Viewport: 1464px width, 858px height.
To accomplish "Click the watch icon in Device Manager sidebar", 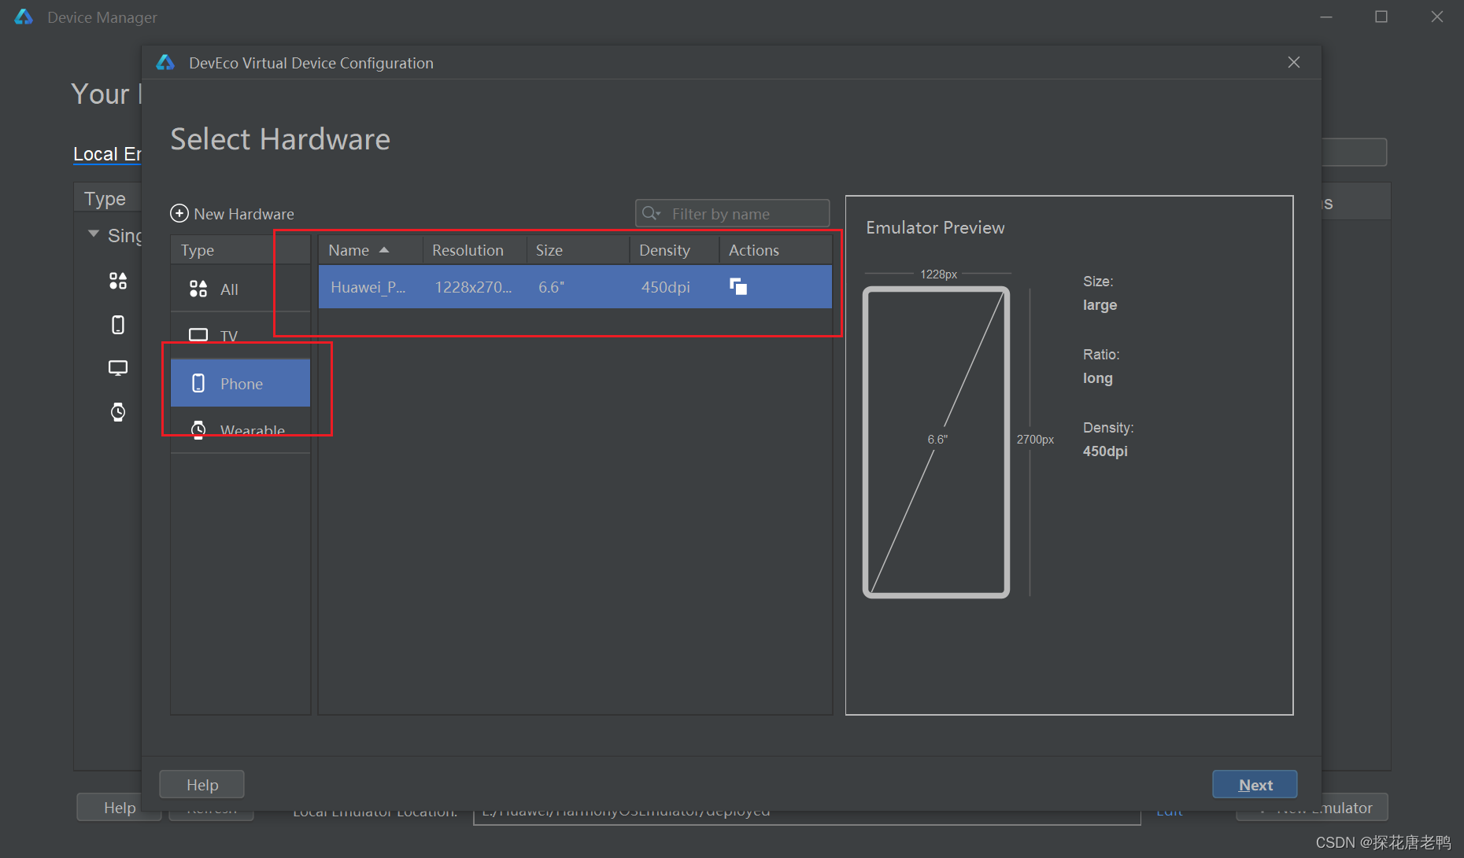I will click(x=118, y=411).
